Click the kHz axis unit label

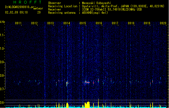pos(2,22)
